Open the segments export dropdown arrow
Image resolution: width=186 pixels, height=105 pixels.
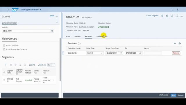[53, 65]
